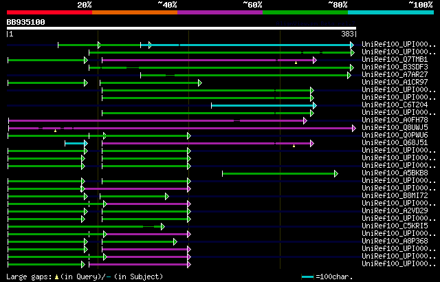Screen dimensions: 440x282
Task: Click the purple alignment segment in the Q7TMB1 row
Action: point(208,60)
